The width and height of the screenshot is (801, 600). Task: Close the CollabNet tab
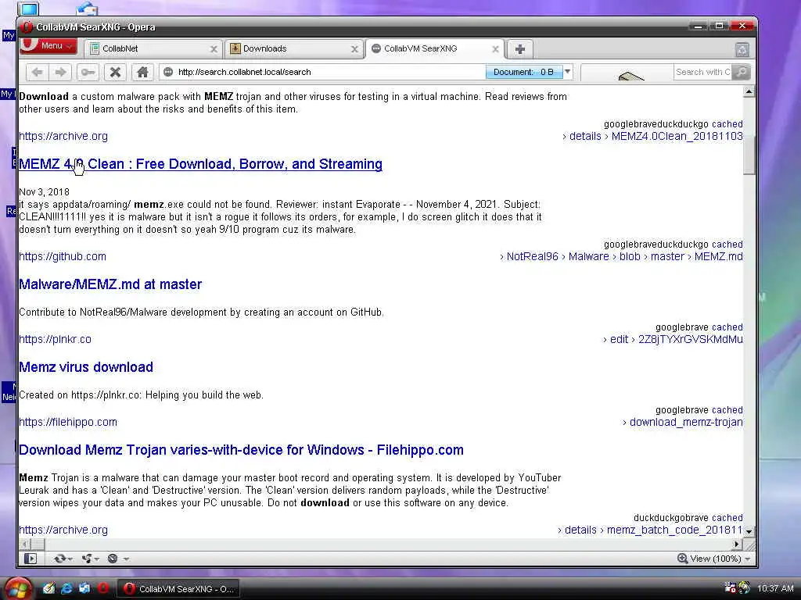tap(214, 49)
